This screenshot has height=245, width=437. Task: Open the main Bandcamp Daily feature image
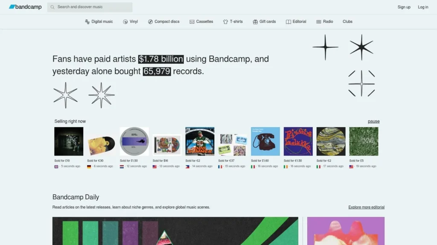tap(175, 231)
